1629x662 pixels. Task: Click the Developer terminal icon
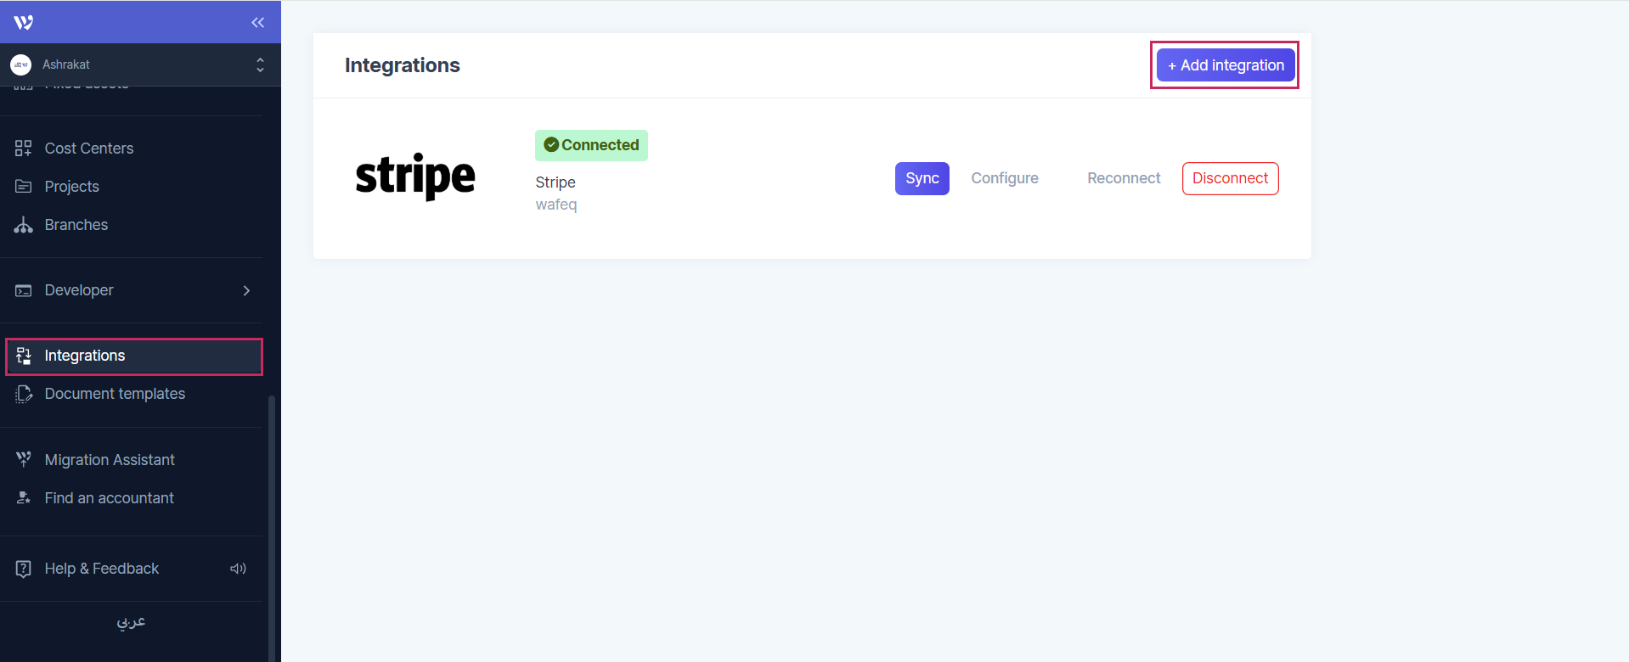point(24,290)
